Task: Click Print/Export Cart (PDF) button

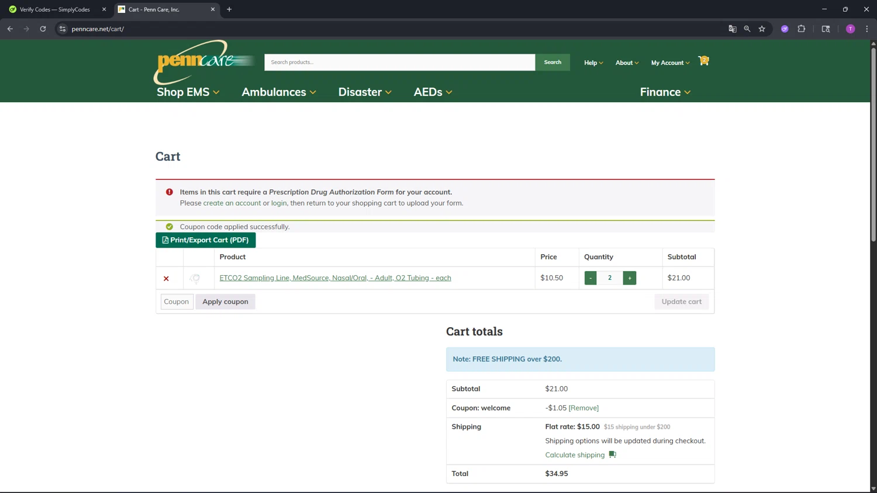Action: 205,240
